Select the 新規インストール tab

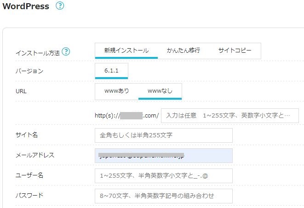click(x=126, y=51)
